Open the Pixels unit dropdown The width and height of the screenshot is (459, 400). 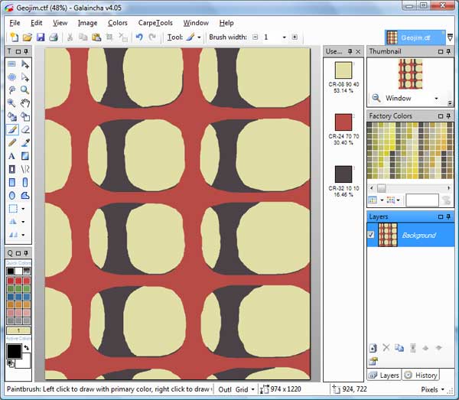(436, 389)
